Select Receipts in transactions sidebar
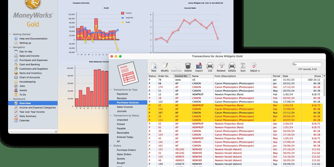This screenshot has height=167, width=334. pyautogui.click(x=122, y=98)
